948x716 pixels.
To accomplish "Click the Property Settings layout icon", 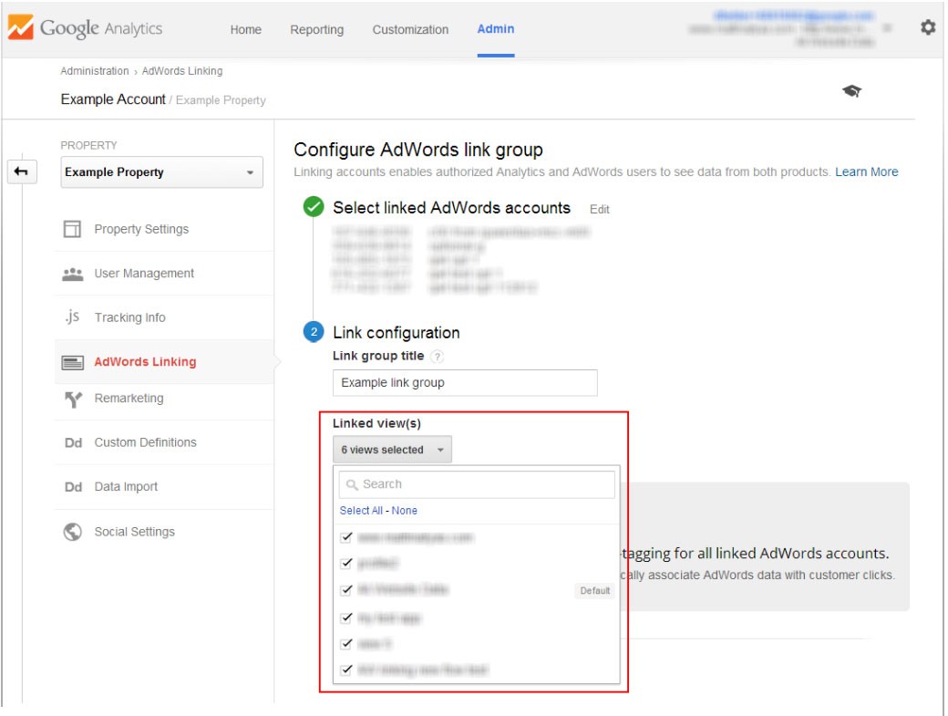I will point(73,229).
